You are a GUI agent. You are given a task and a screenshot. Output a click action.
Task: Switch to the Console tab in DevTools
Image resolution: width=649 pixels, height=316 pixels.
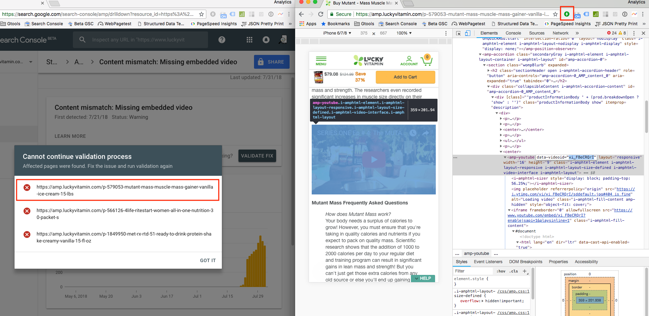pyautogui.click(x=513, y=33)
